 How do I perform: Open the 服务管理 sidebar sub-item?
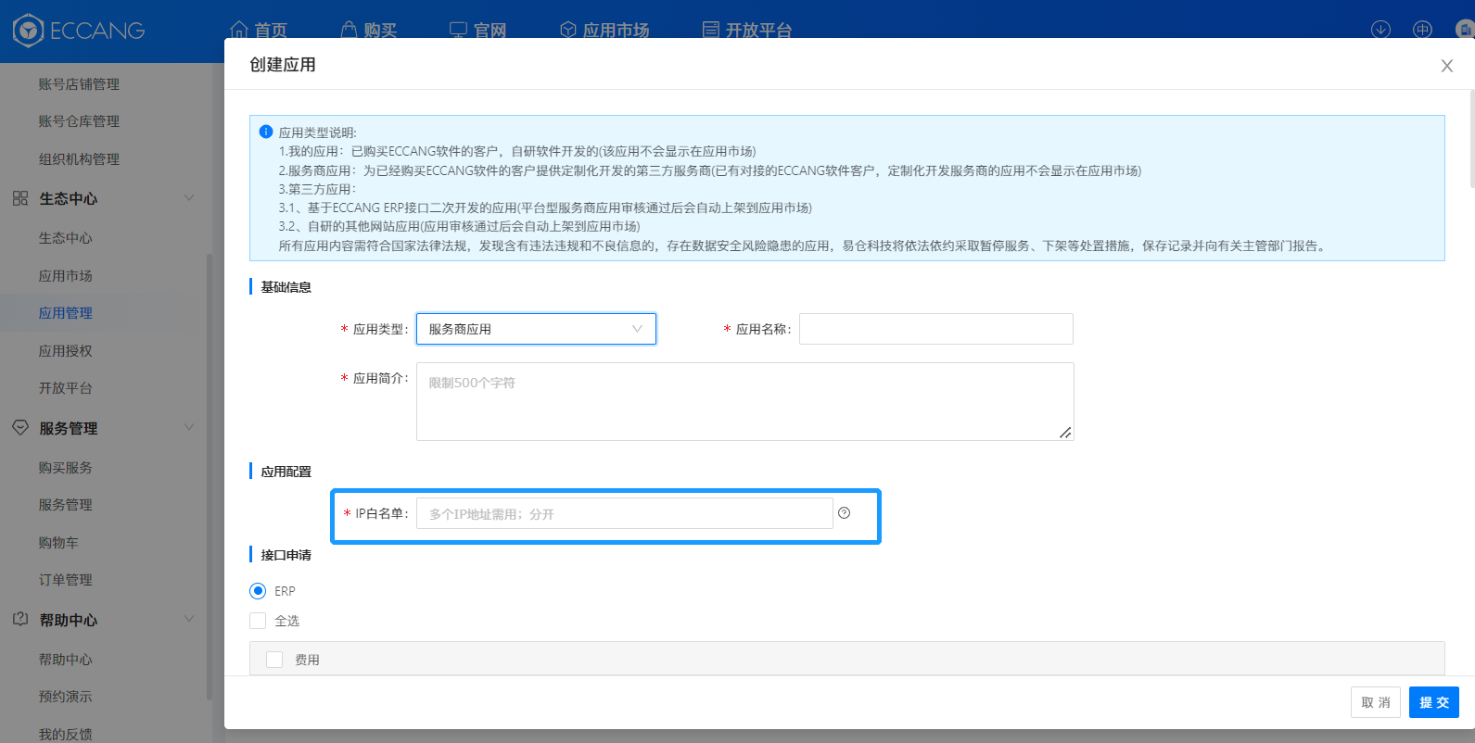(65, 505)
